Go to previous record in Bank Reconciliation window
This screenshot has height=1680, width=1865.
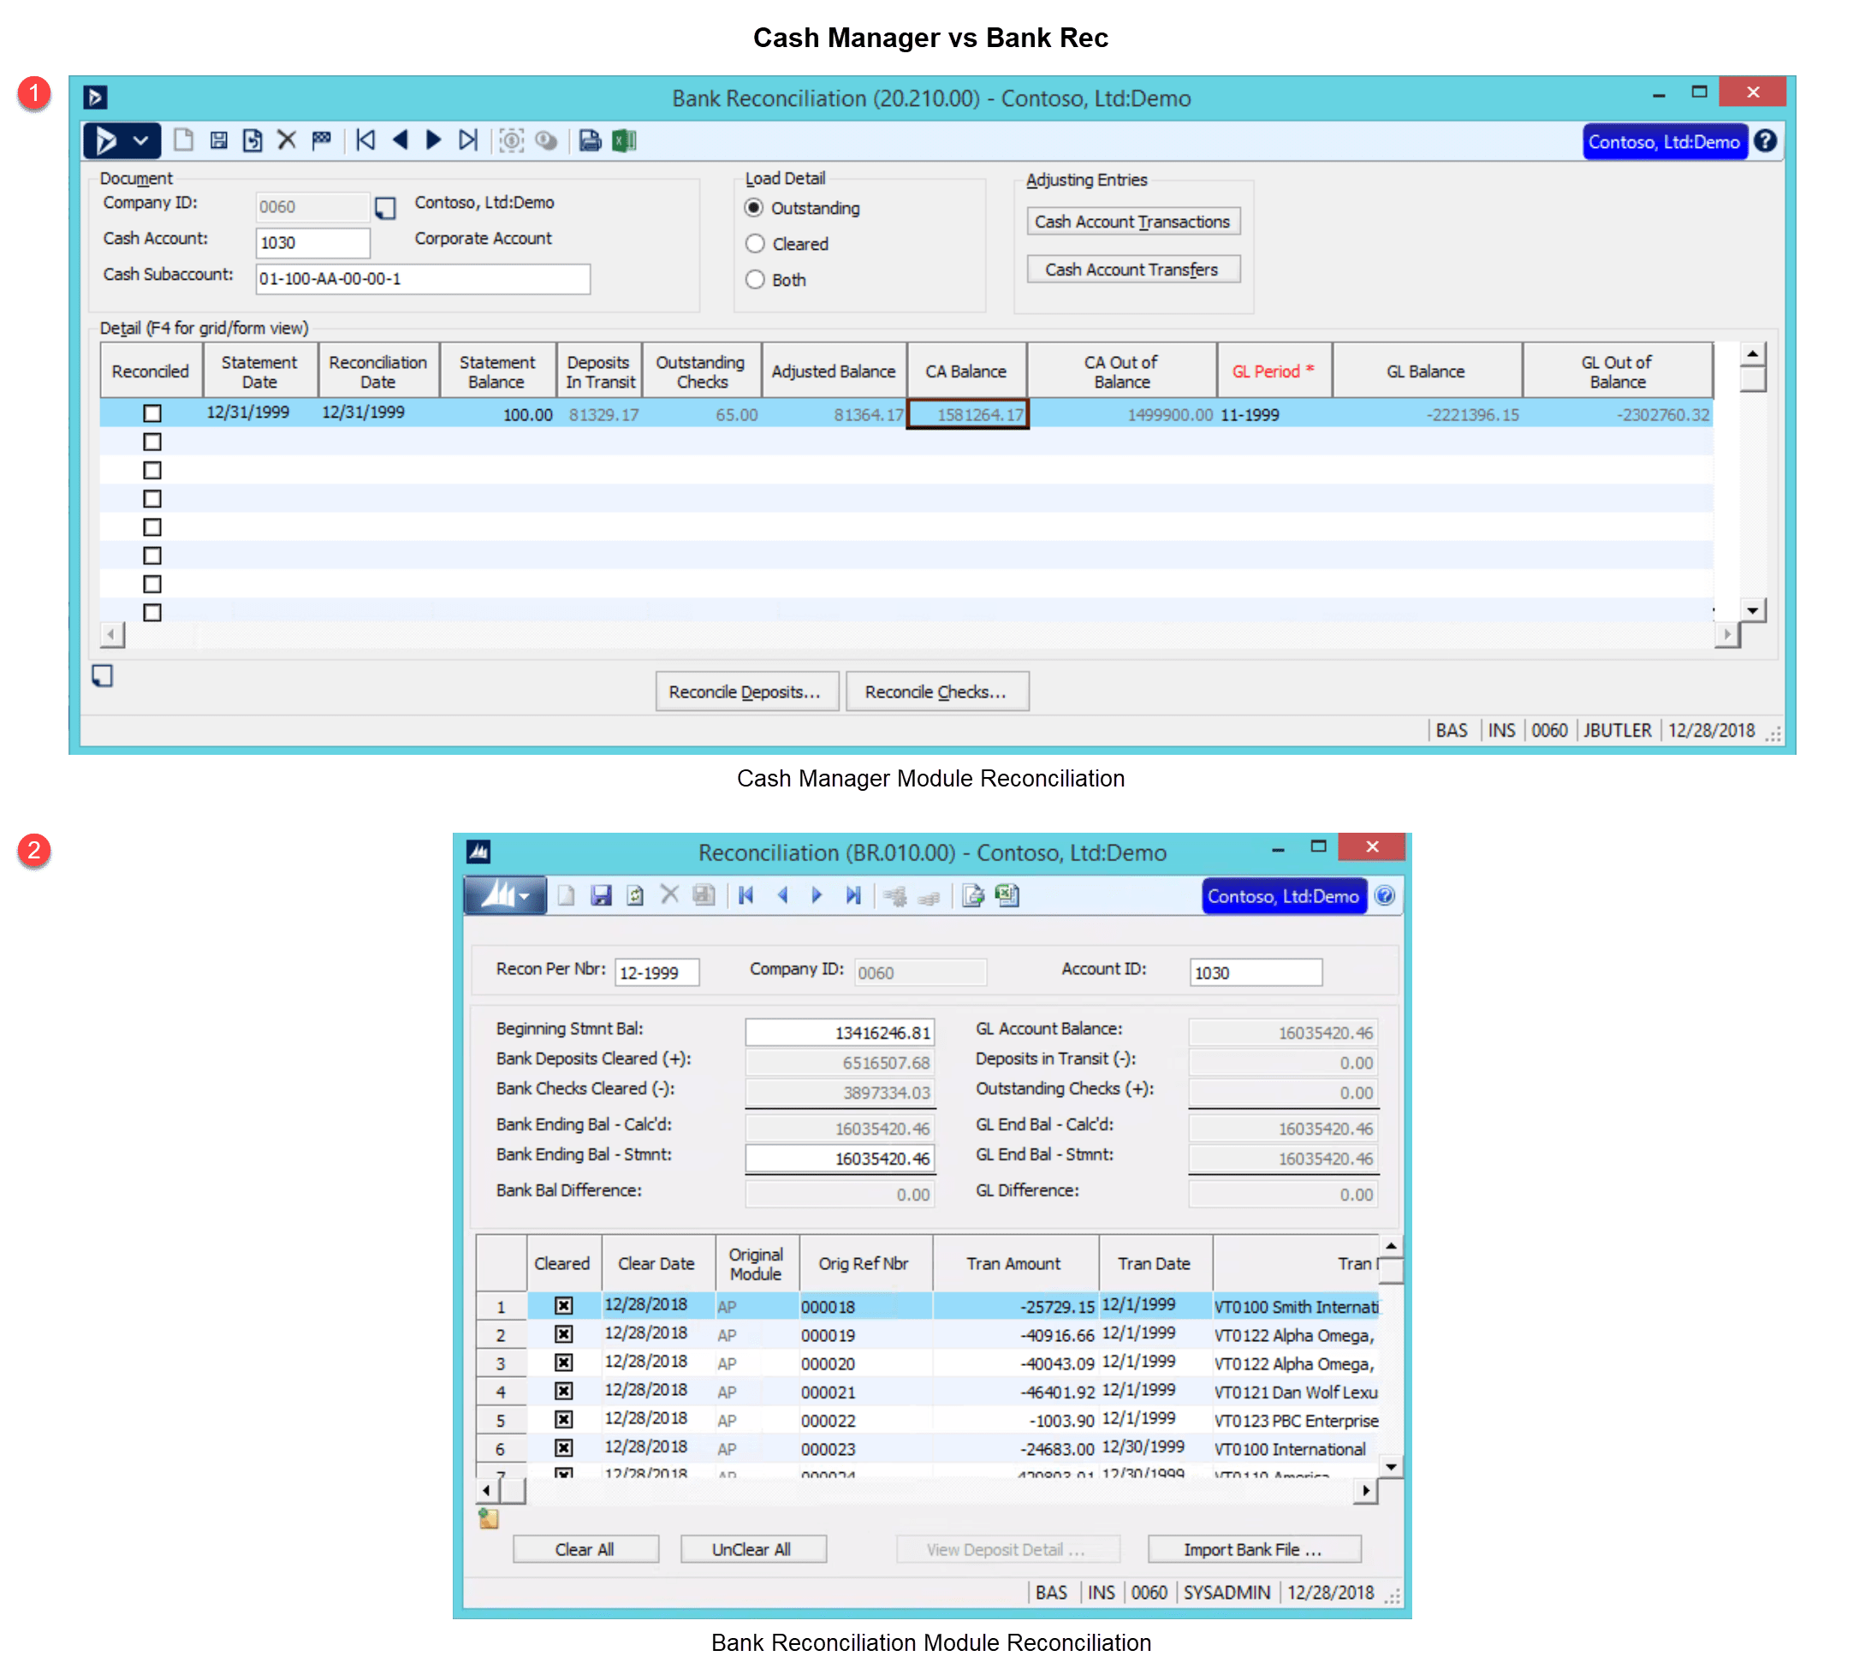pos(400,140)
